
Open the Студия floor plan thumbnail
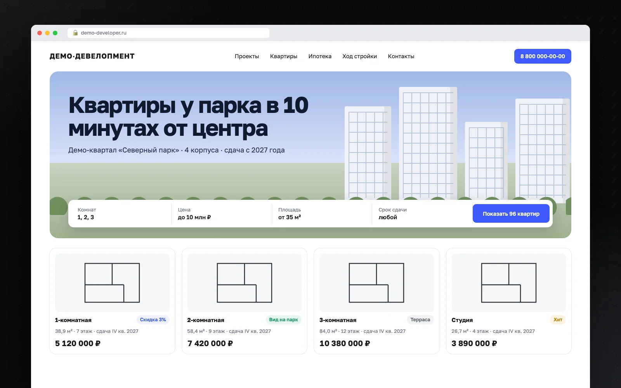point(509,282)
